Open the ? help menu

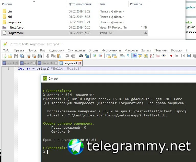(187, 50)
